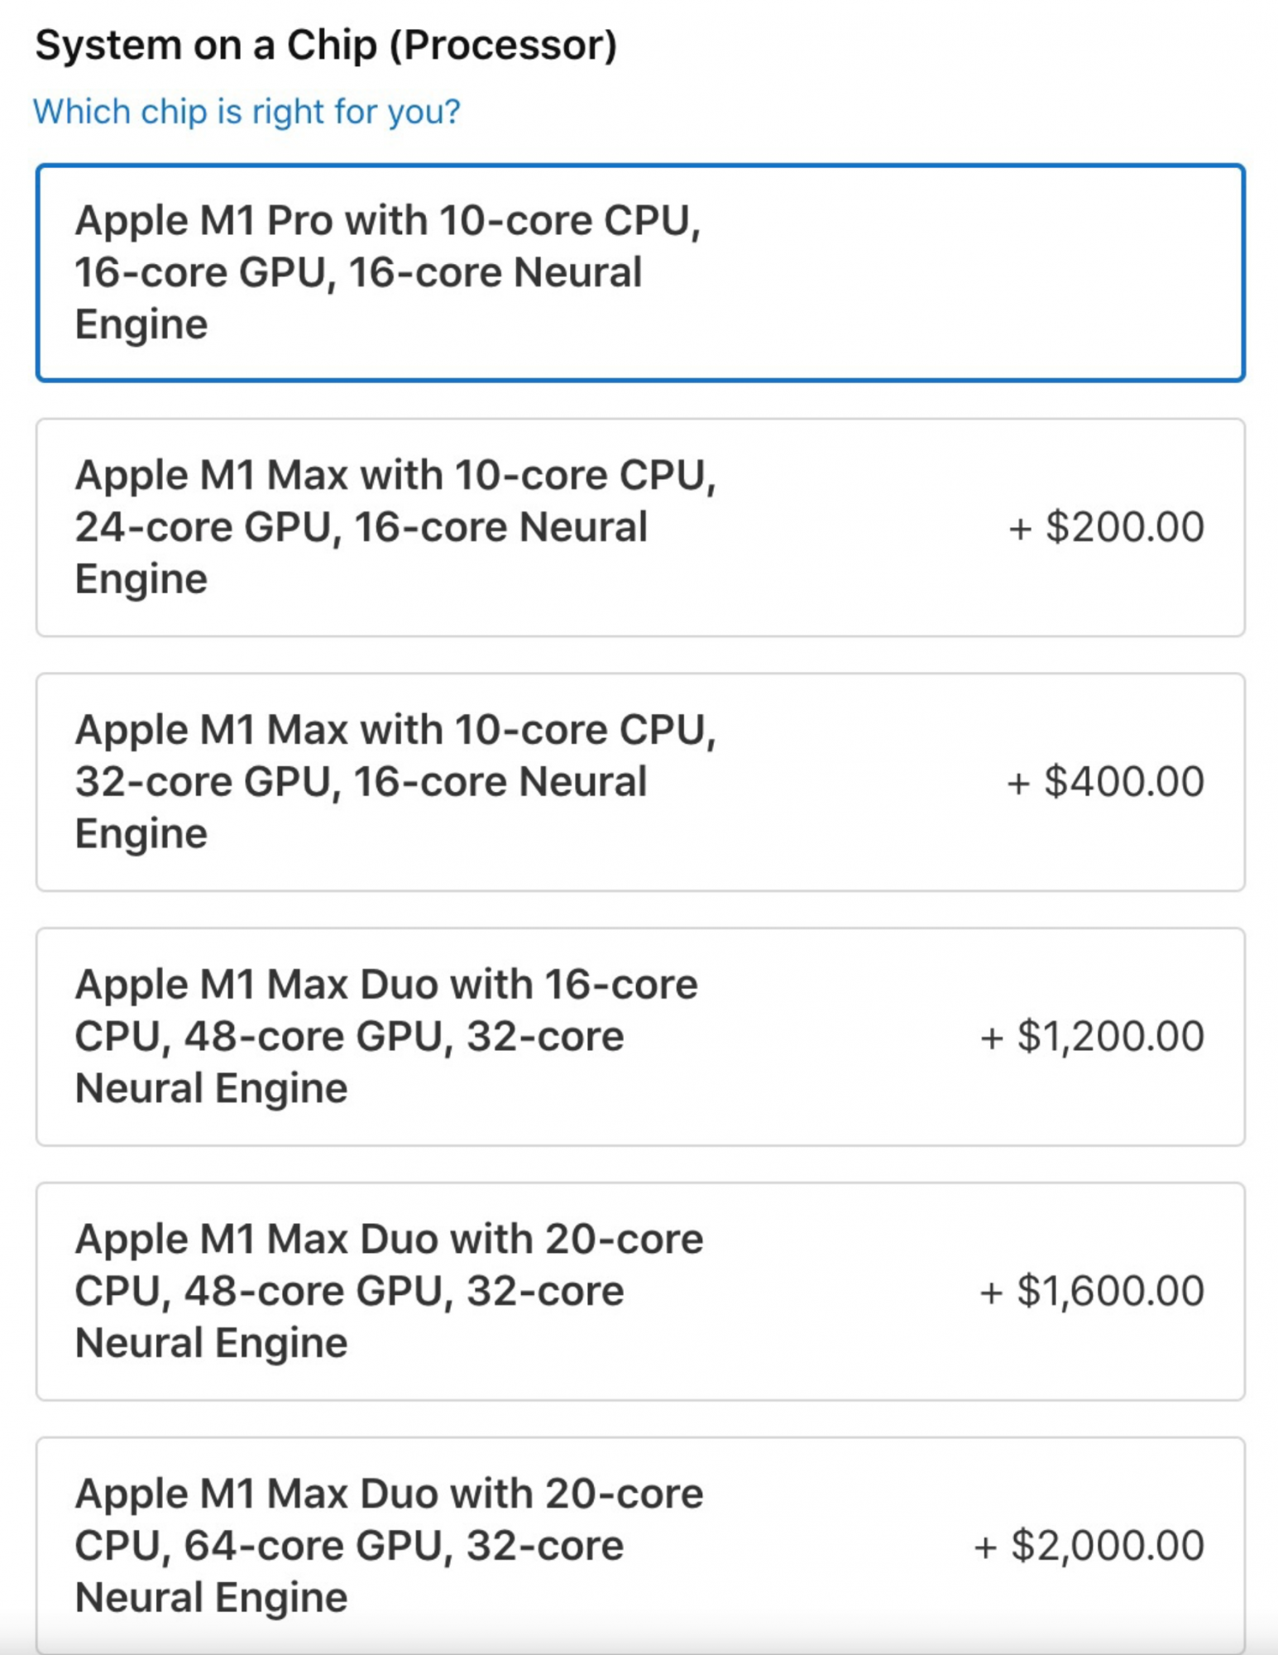Choose M1 Max with 24-core GPU
This screenshot has width=1278, height=1655.
pos(639,528)
